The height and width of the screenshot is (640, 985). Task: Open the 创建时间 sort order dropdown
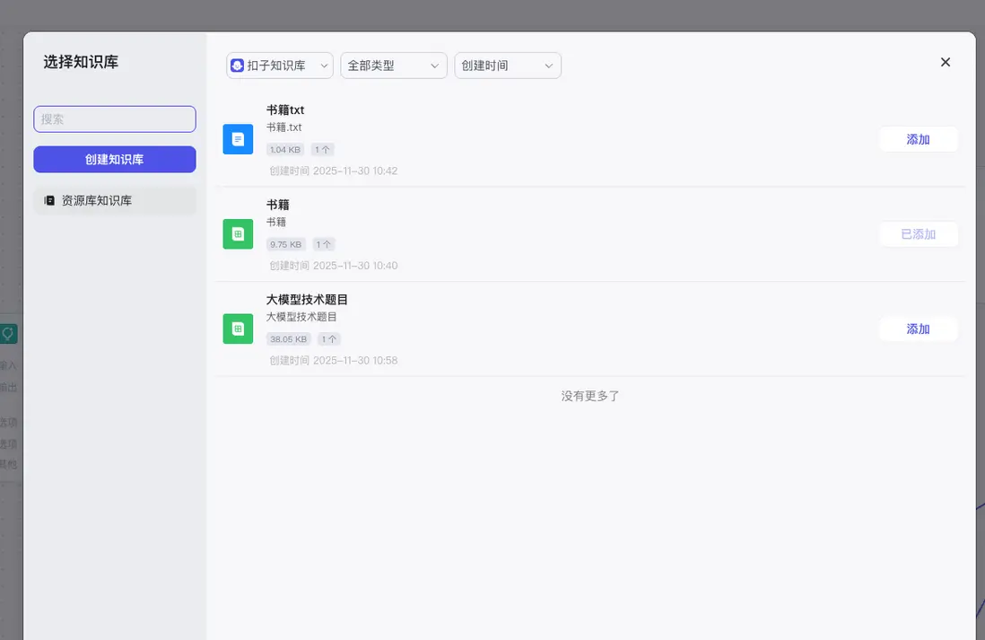[507, 65]
